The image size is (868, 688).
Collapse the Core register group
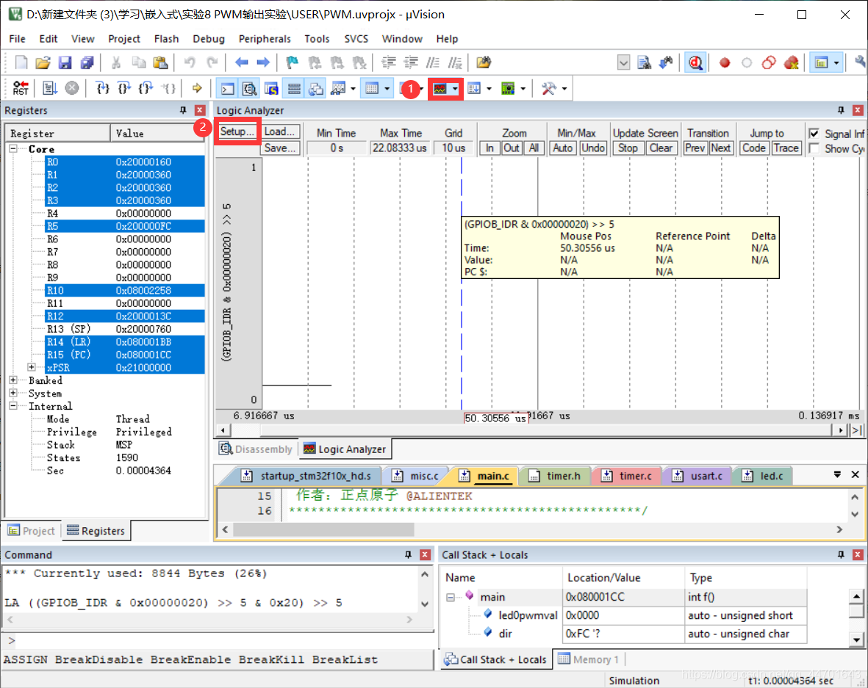point(13,149)
